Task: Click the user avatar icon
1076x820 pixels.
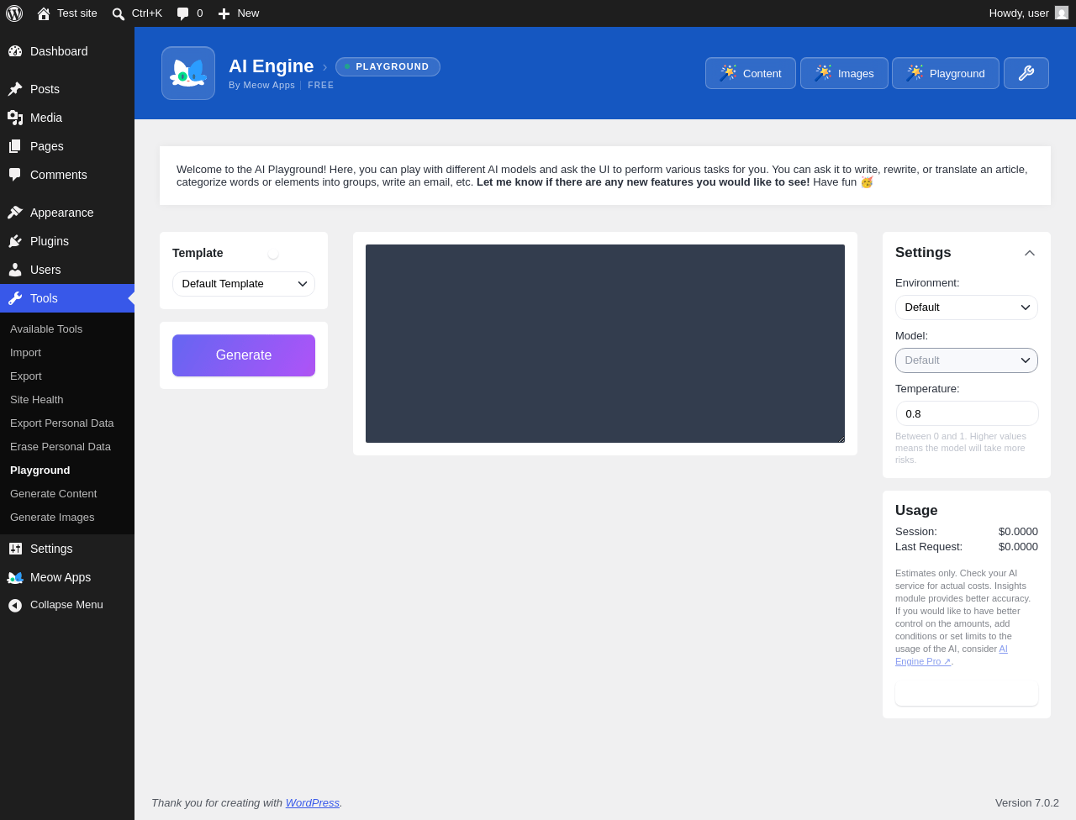Action: coord(1062,13)
